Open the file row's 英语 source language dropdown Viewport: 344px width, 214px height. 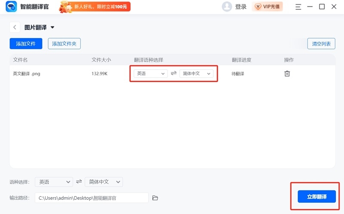[151, 73]
